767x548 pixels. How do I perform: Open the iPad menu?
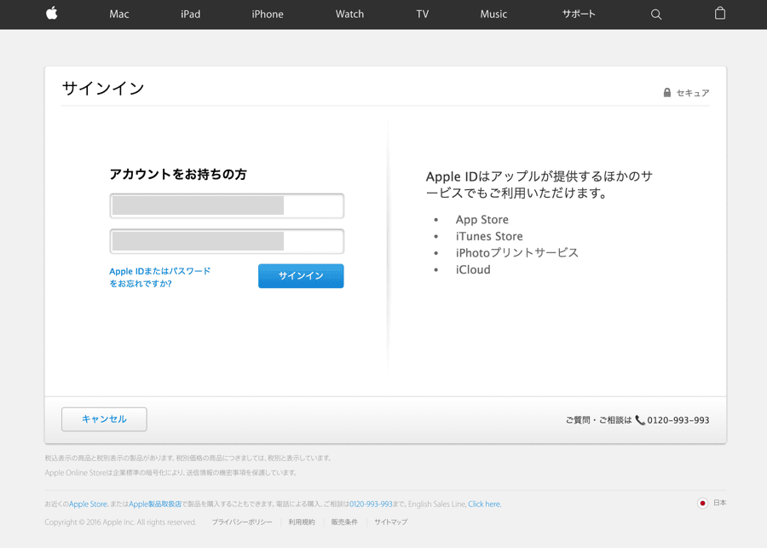point(190,14)
